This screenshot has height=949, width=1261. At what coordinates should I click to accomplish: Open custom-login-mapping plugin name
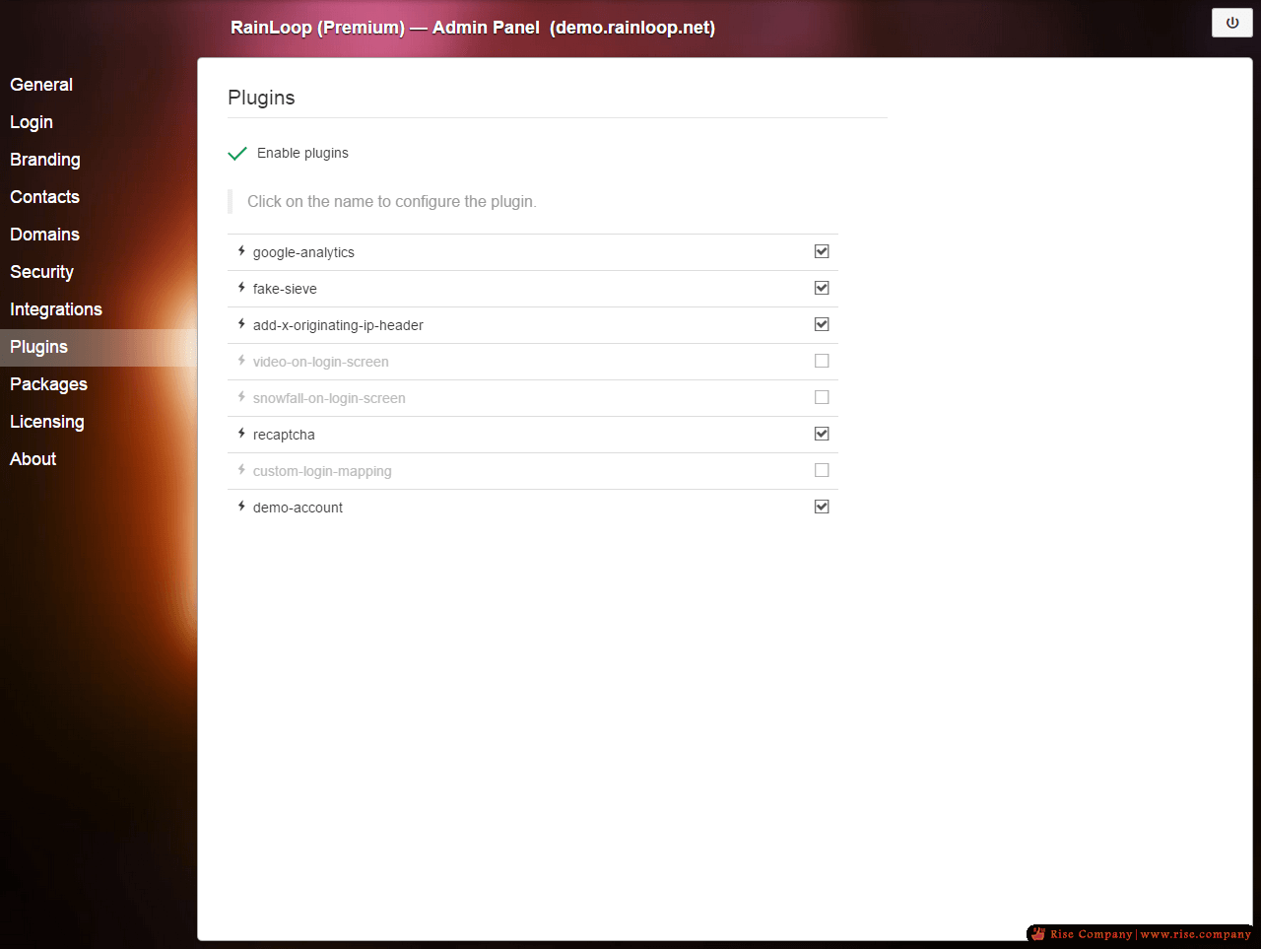point(322,471)
